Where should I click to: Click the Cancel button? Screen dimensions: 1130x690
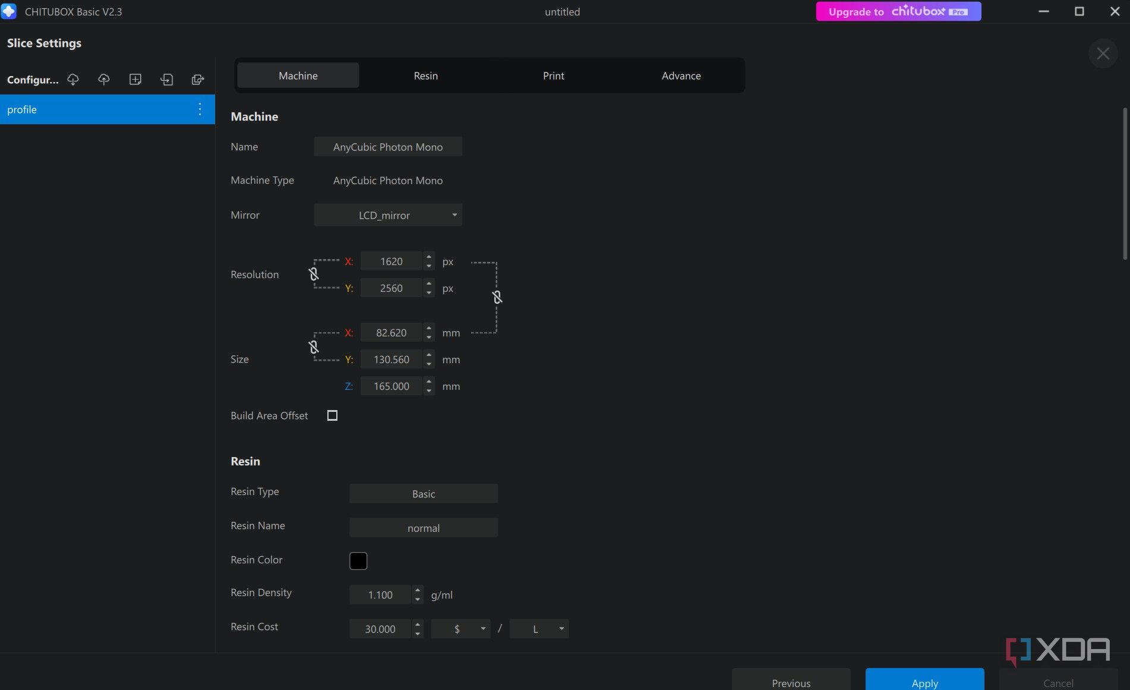1059,679
